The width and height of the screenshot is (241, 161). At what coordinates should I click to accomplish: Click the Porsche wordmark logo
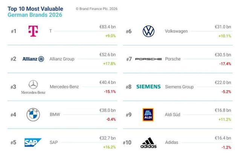[x=148, y=59]
